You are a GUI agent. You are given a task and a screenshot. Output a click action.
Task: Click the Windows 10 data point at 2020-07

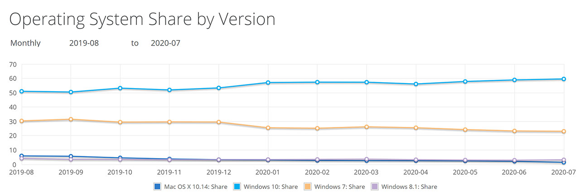[x=564, y=79]
